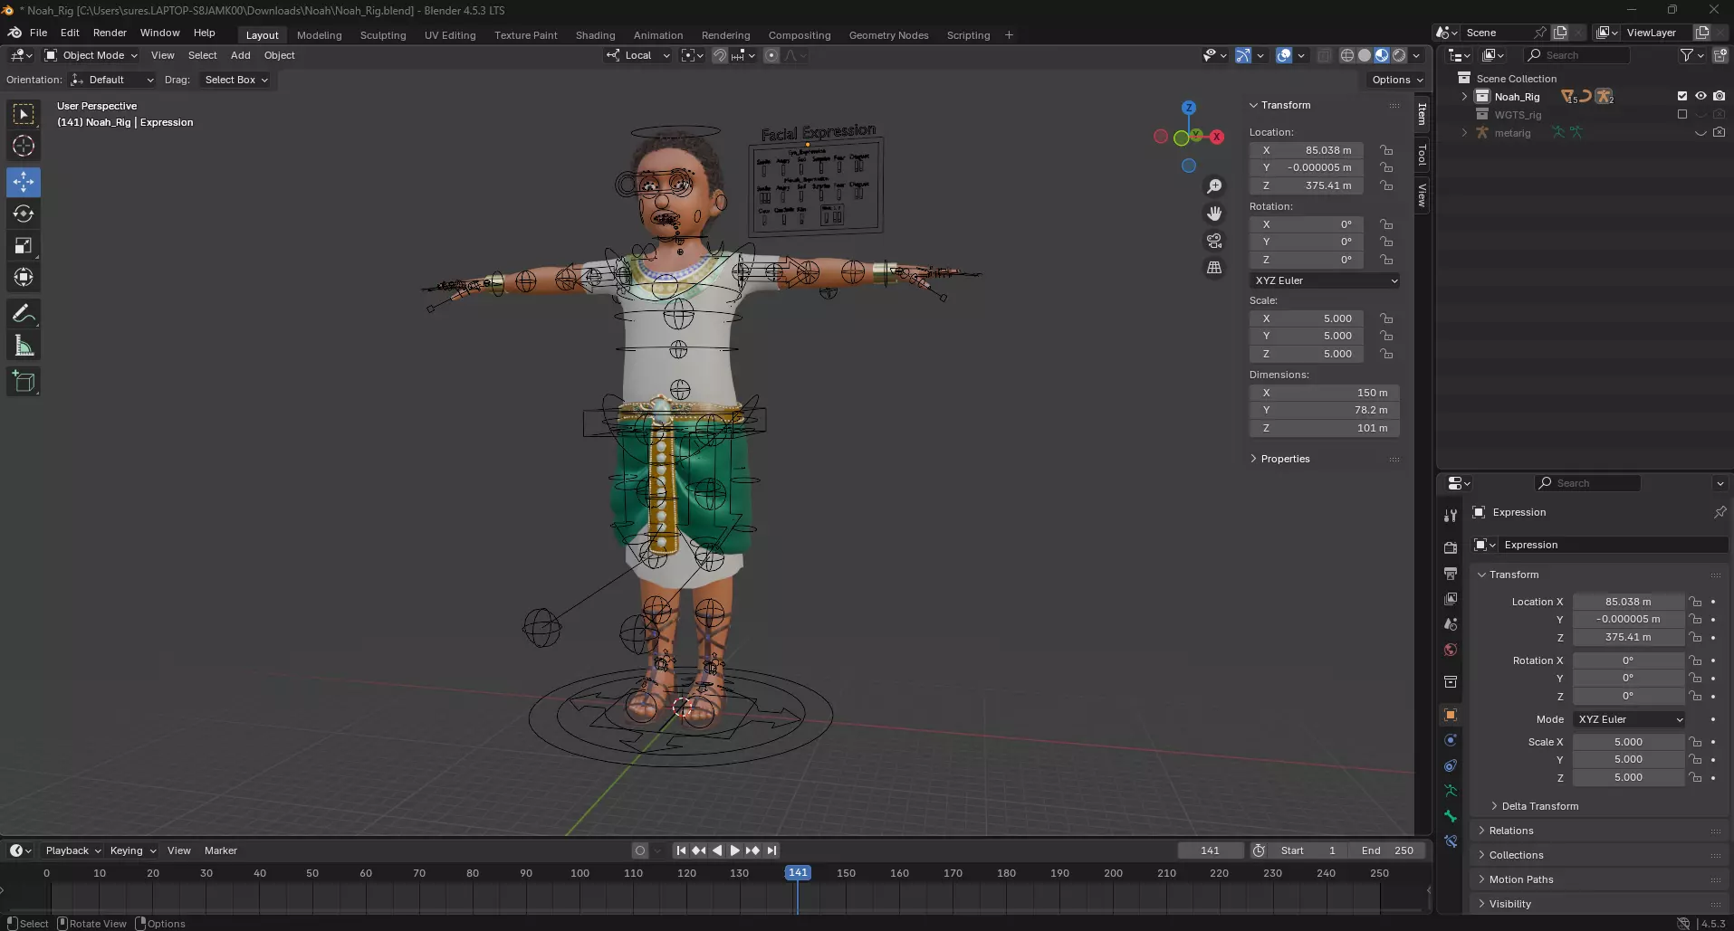Switch perspective/orthographic with the grid icon

point(1214,268)
